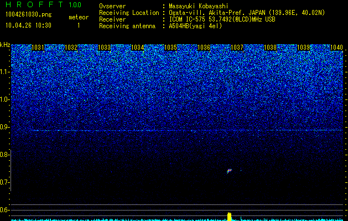Click time marker 1040
The height and width of the screenshot is (221, 348).
pos(336,48)
